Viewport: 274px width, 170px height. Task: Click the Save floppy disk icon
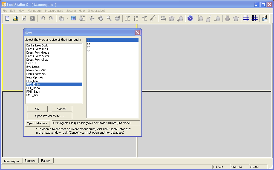(x=24, y=18)
